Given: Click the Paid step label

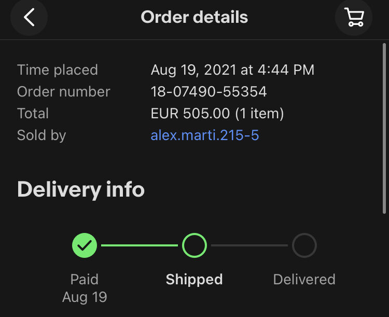Looking at the screenshot, I should pos(85,279).
